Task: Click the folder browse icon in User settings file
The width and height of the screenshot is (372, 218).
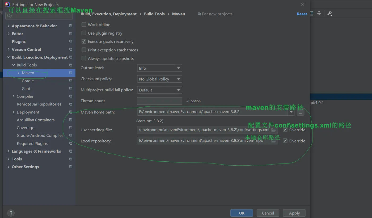Action: pos(273,130)
